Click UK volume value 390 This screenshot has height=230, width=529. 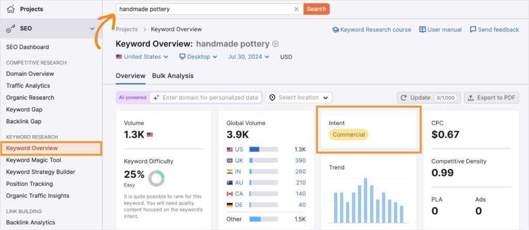click(300, 160)
